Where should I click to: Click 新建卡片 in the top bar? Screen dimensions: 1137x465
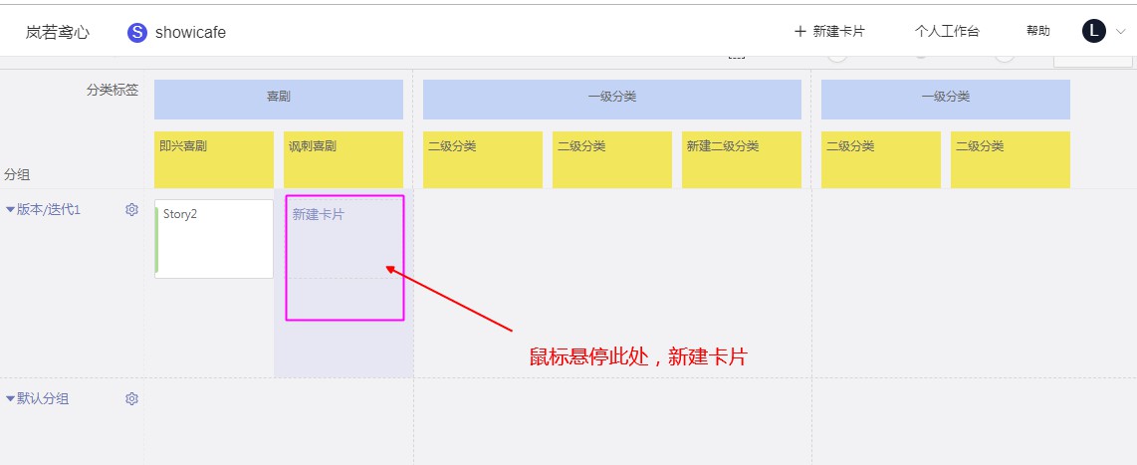(838, 31)
